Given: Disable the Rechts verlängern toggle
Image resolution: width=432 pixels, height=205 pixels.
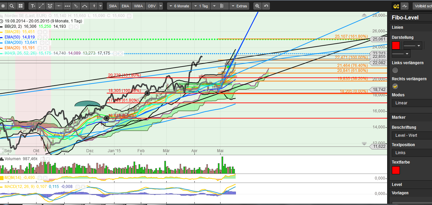Looking at the screenshot, I should tap(395, 86).
